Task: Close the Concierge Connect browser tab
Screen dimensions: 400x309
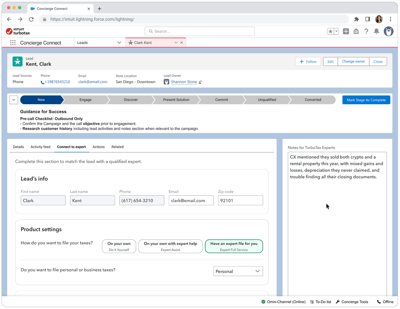Action: tap(89, 9)
